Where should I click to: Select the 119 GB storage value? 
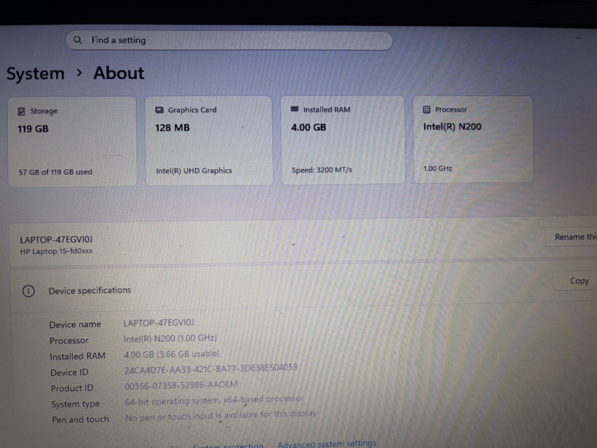(x=33, y=129)
